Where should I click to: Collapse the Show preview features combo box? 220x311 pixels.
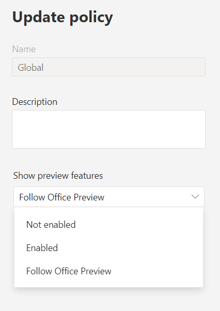pos(109,197)
